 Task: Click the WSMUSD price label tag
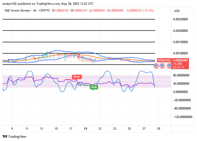[164, 60]
